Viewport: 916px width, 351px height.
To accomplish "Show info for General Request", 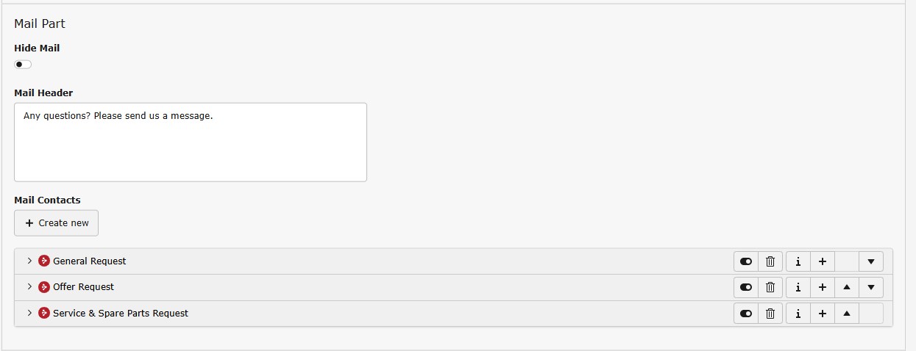I will [x=798, y=261].
